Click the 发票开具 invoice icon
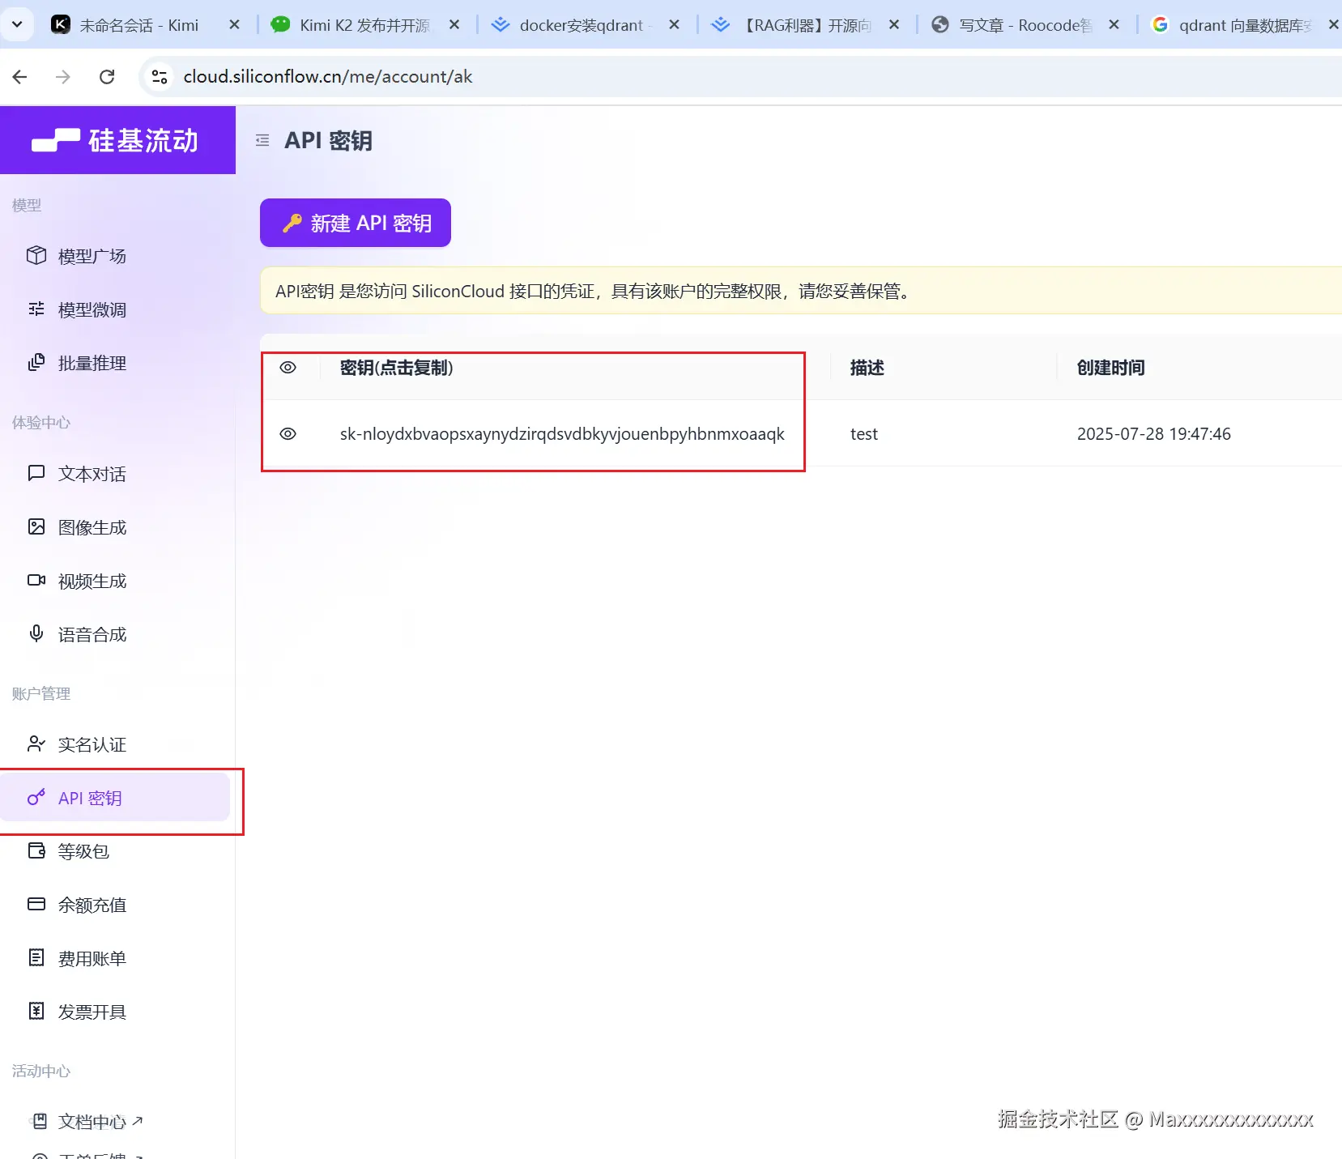Screen dimensions: 1342x1159 36,1012
